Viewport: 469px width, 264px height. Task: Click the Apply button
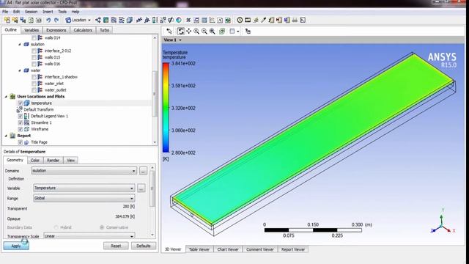coord(16,246)
